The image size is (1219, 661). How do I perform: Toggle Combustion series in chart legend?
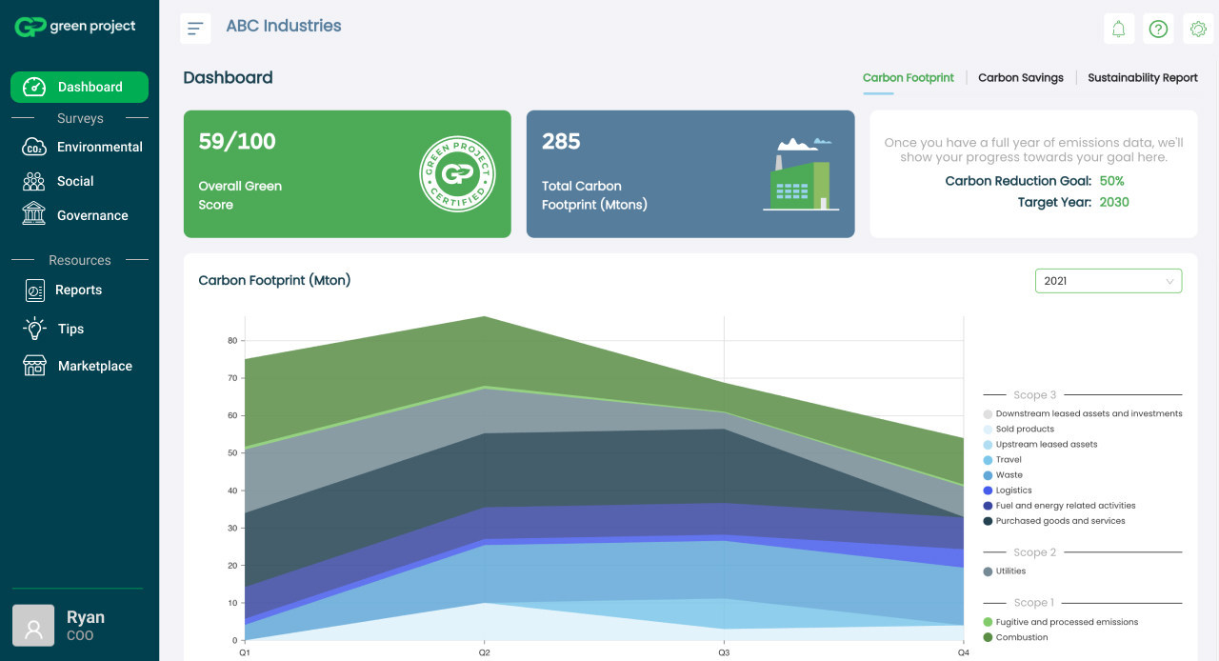tap(1021, 637)
